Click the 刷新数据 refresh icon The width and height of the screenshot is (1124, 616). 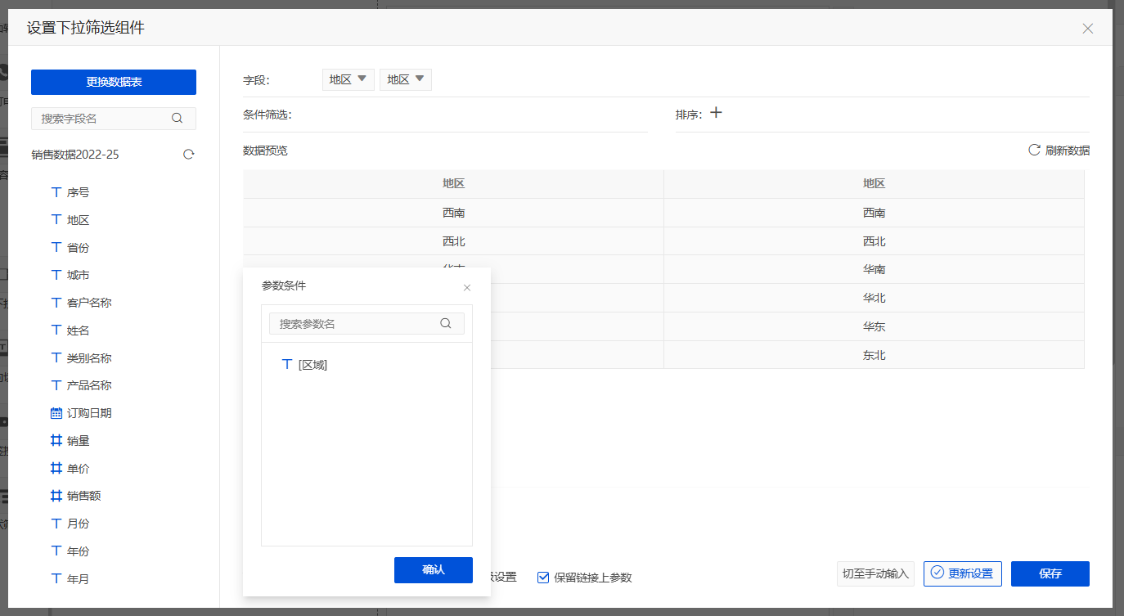(x=1034, y=151)
